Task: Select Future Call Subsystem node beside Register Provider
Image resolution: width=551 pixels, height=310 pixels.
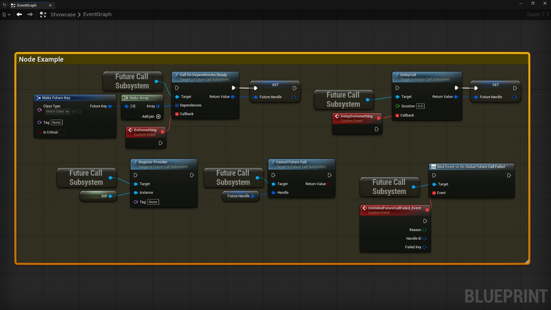Action: coord(86,177)
